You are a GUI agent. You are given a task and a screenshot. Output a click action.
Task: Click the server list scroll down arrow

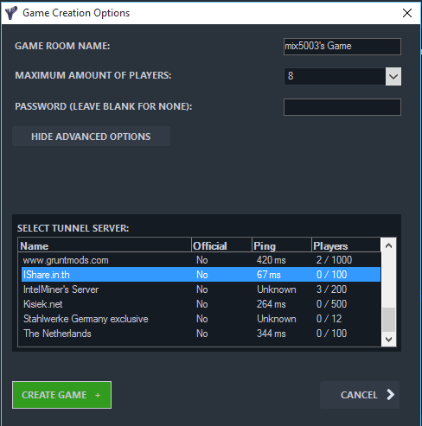(x=388, y=339)
